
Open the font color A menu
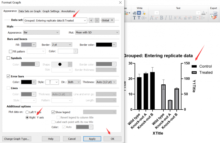point(204,13)
